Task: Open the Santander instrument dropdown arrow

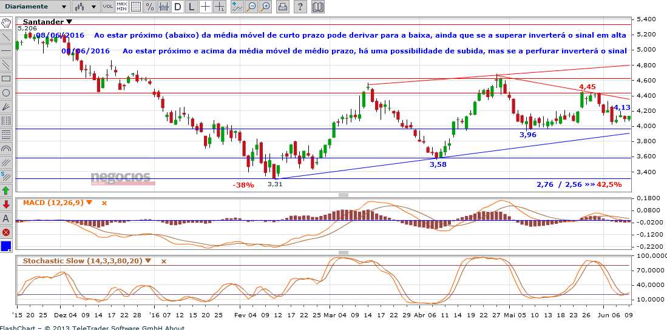Action: 70,22
